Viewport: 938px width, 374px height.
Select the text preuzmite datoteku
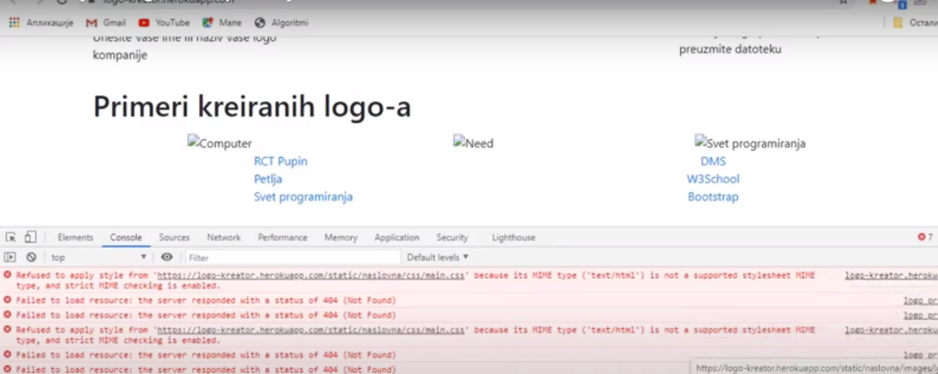730,49
